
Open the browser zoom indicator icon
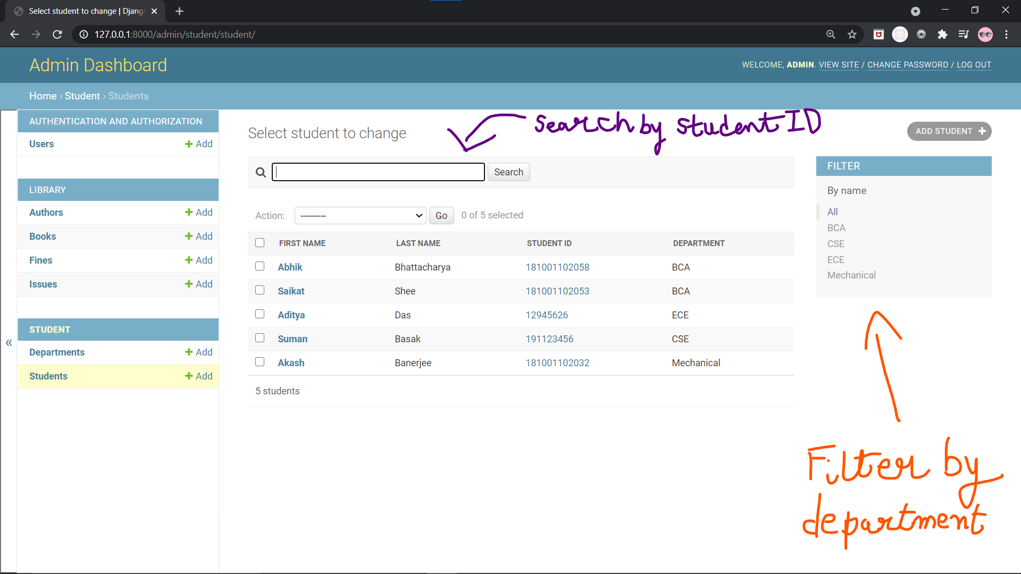pyautogui.click(x=831, y=35)
